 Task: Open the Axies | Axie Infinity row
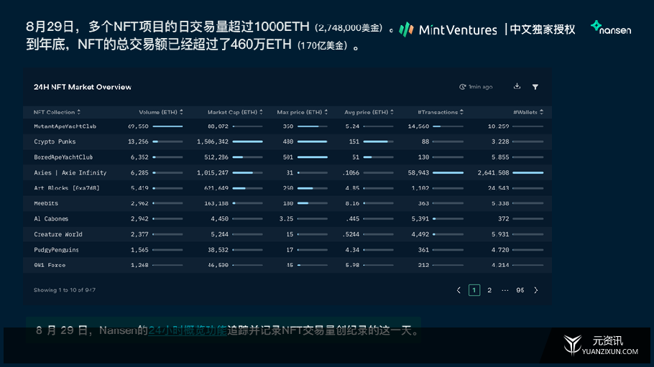(x=287, y=172)
